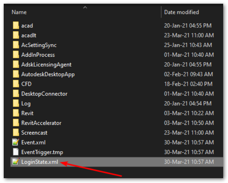Select the AddInProcess folder name
228x183 pixels.
pyautogui.click(x=38, y=55)
